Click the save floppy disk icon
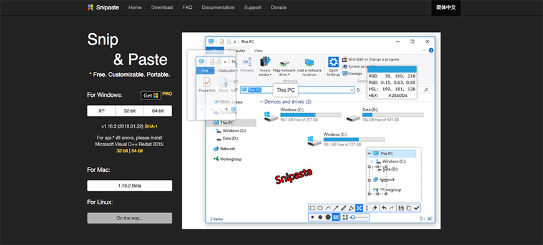 [x=401, y=208]
